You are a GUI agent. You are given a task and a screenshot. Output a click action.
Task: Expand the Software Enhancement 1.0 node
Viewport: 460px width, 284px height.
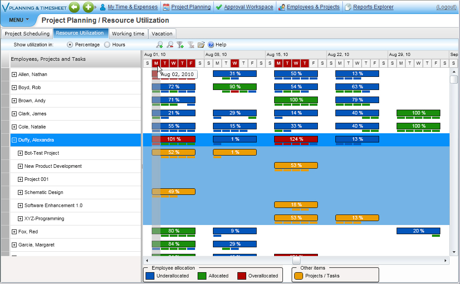(x=20, y=205)
